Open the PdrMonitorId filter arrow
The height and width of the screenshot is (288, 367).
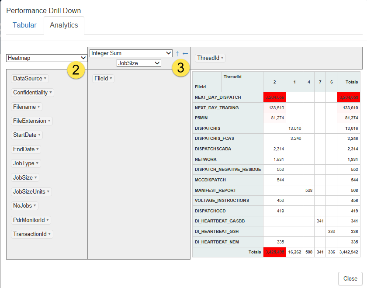48,220
